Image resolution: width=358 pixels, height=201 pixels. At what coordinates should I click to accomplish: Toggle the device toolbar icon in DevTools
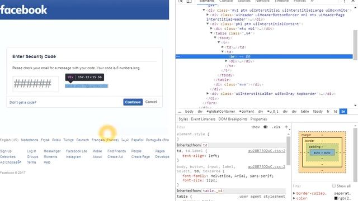pos(189,1)
